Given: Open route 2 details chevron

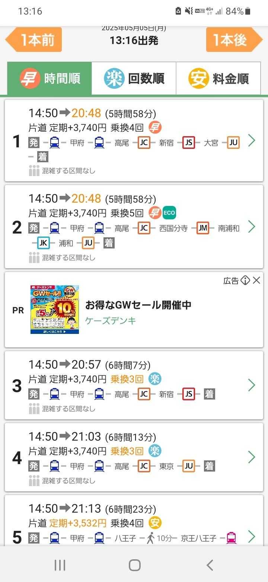Looking at the screenshot, I should coord(252,226).
